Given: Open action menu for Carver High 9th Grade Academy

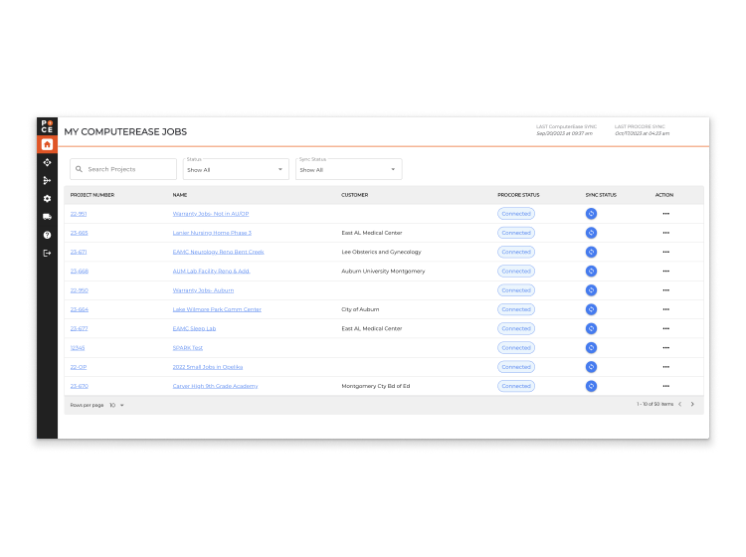Looking at the screenshot, I should (x=665, y=386).
